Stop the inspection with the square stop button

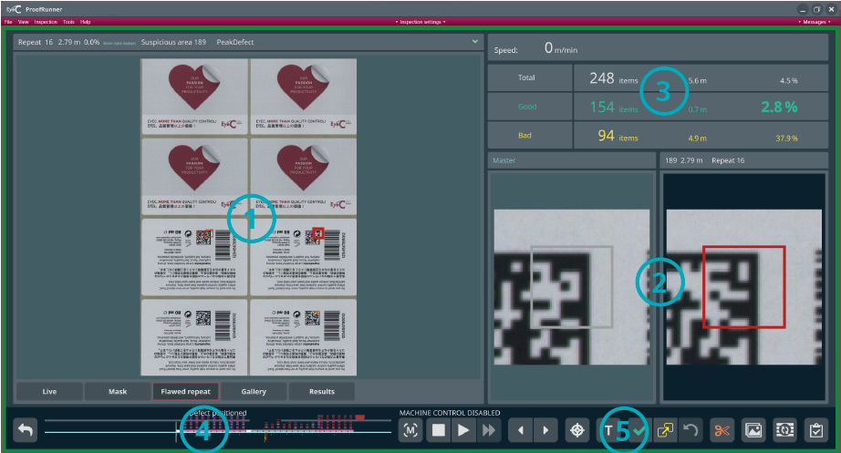[438, 430]
